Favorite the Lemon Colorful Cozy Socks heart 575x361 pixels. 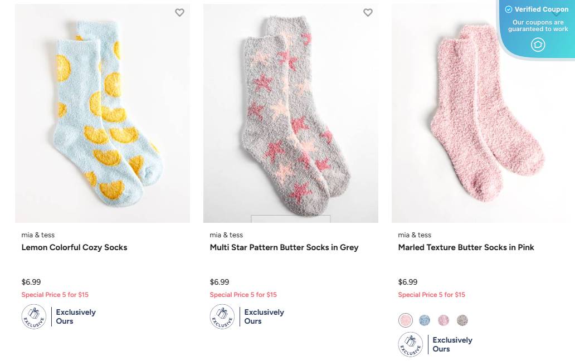coord(179,13)
